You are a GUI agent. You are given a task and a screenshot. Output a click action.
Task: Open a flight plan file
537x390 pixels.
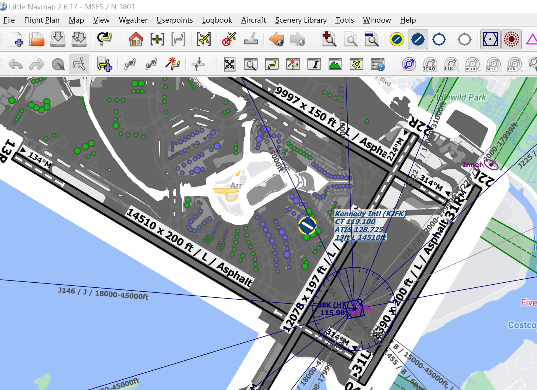(36, 39)
